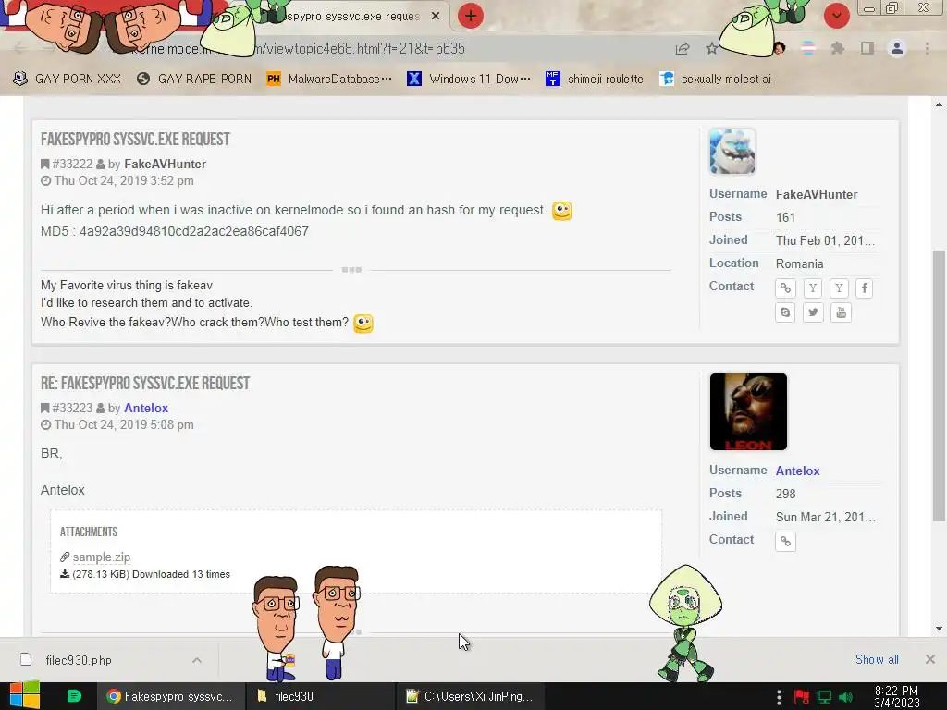This screenshot has height=710, width=947.
Task: Open new browser tab with plus button
Action: [x=471, y=16]
